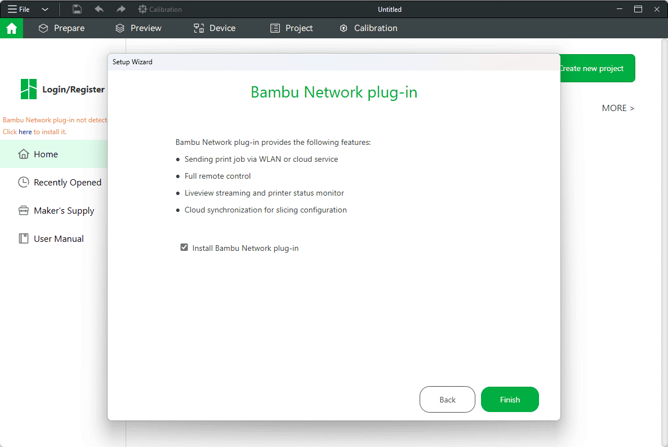Switch to the Preview tab
The image size is (668, 447).
(138, 28)
